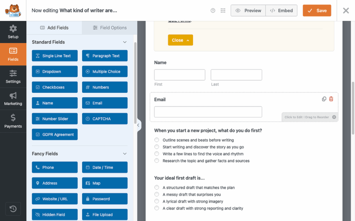Add a File Upload field
The image size is (355, 221).
point(105,214)
